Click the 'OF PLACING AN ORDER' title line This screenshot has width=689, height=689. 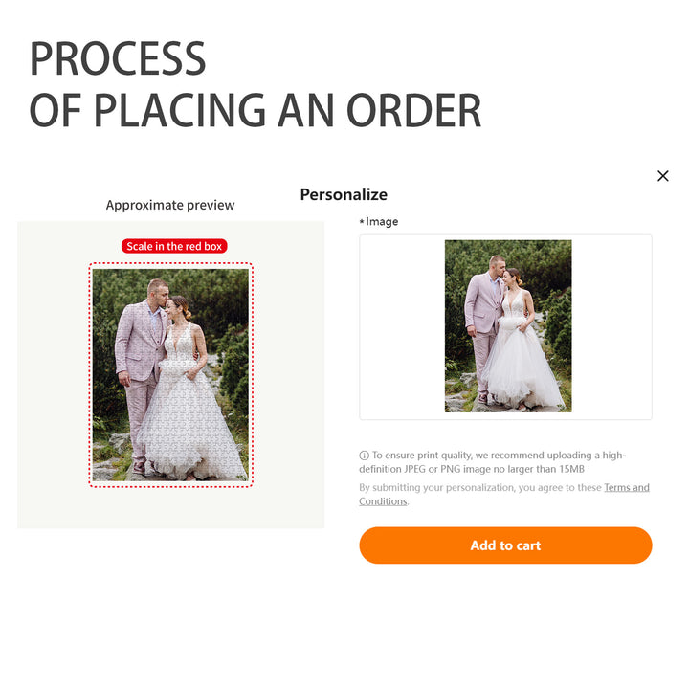(x=255, y=110)
